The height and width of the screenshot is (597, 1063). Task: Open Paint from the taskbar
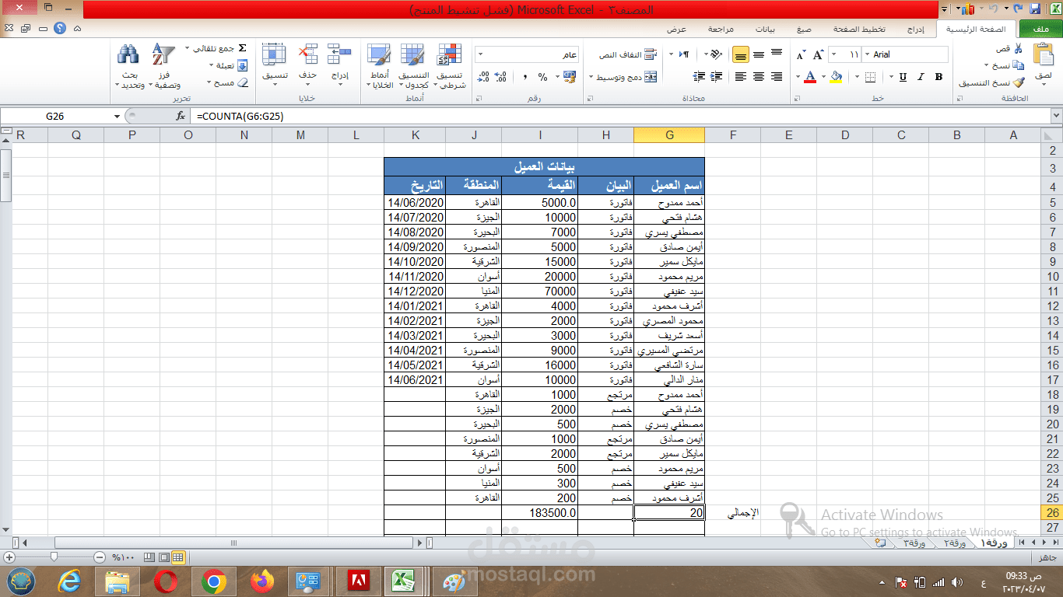pyautogui.click(x=454, y=581)
